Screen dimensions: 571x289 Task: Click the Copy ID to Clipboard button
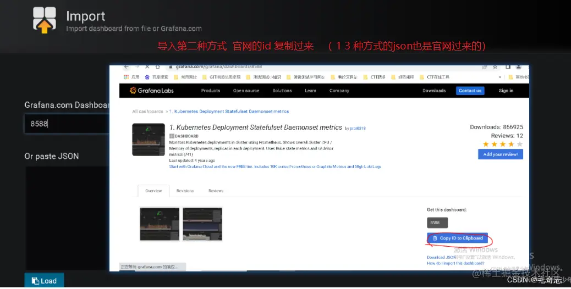(x=457, y=238)
